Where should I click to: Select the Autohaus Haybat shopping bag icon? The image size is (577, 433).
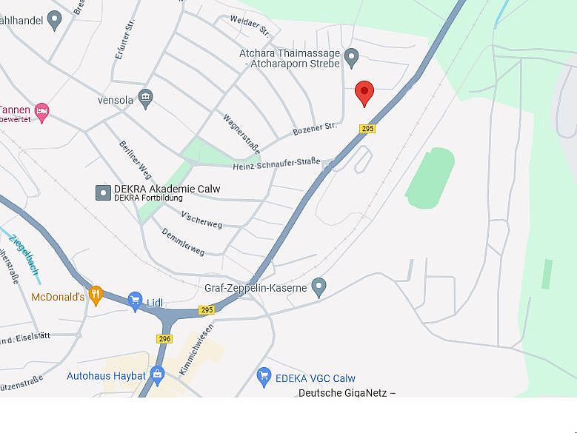pyautogui.click(x=158, y=376)
